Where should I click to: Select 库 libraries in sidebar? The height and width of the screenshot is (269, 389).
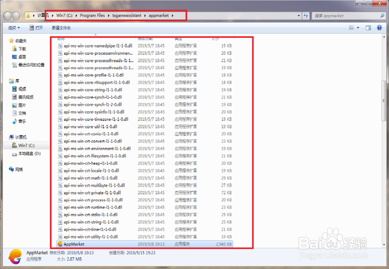pyautogui.click(x=14, y=81)
